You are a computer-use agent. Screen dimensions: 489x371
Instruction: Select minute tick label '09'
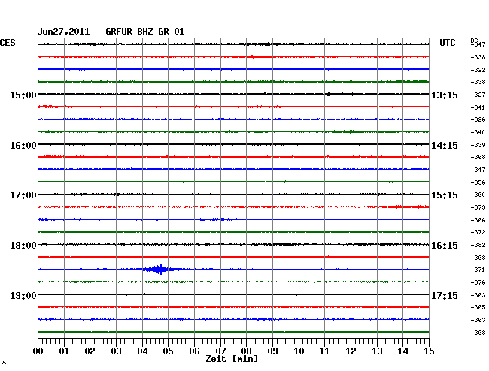pos(272,351)
